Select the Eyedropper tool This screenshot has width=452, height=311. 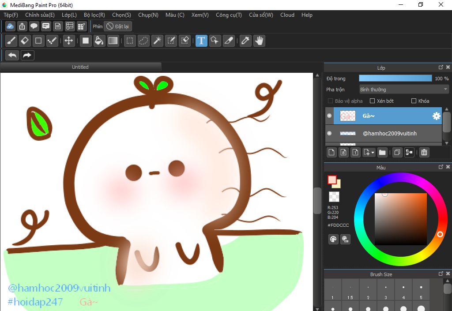[x=245, y=41]
